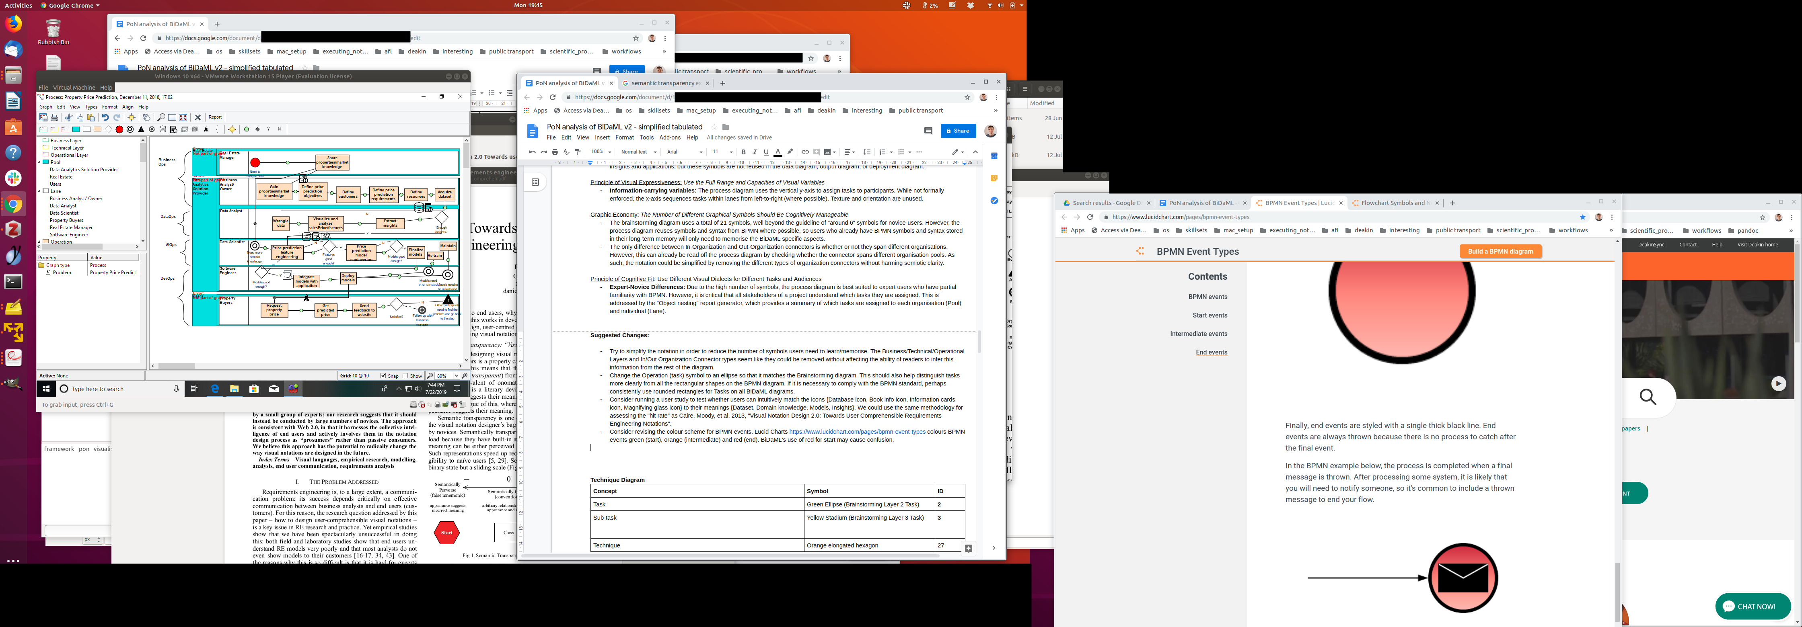Toggle the Snap checkbox in the status bar
1802x627 pixels.
383,376
